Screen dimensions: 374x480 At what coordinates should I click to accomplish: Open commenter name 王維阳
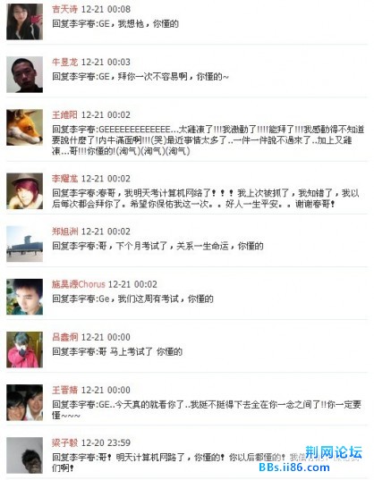[64, 115]
